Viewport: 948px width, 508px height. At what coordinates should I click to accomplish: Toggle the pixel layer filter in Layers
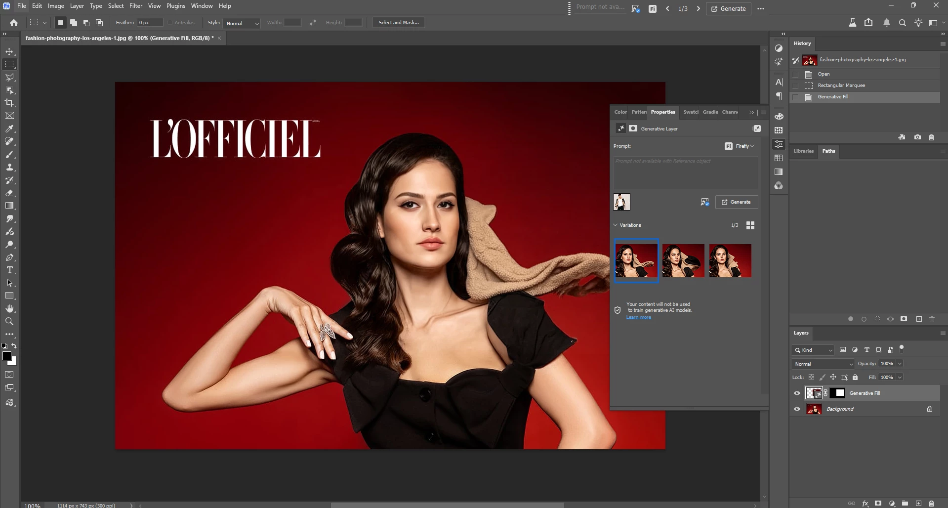point(843,350)
